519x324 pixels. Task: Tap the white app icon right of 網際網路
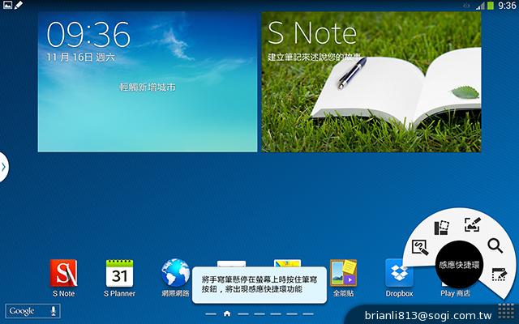point(231,263)
